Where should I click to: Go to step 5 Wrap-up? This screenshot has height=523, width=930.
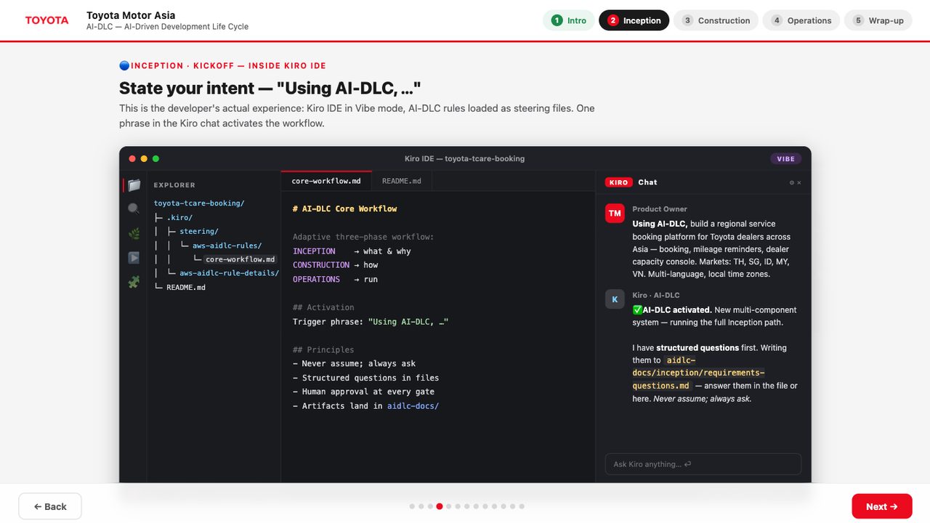(x=878, y=20)
